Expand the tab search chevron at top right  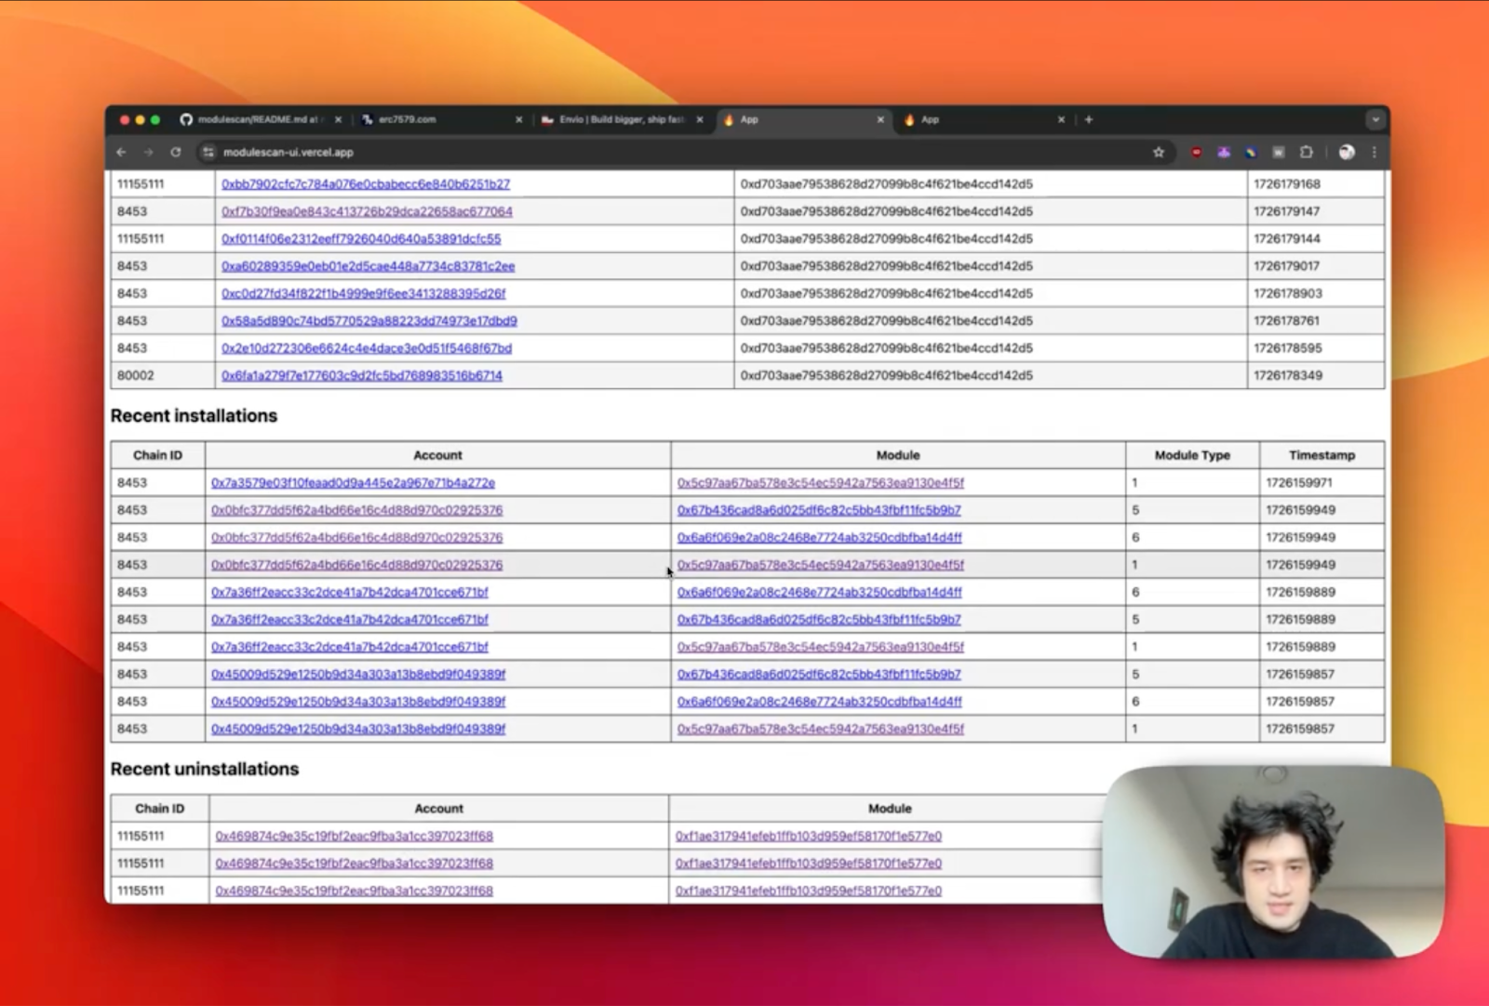click(x=1375, y=119)
